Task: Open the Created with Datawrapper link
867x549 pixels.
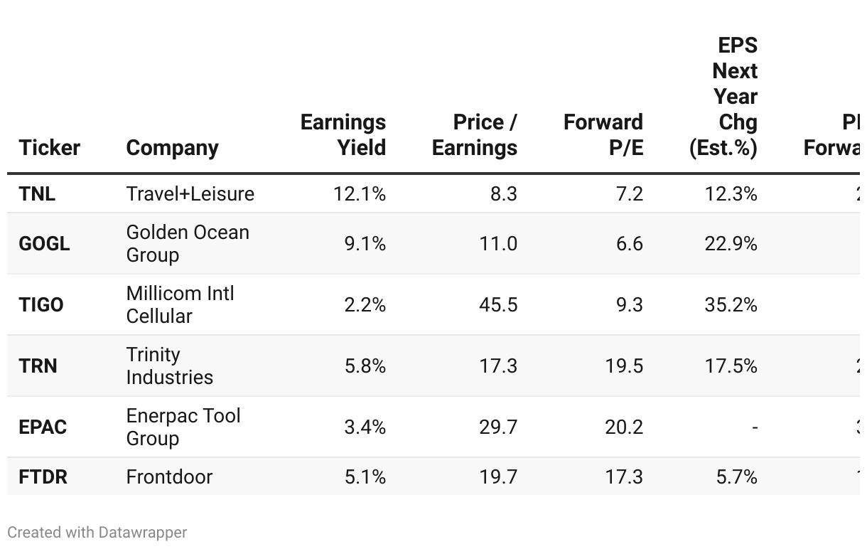Action: point(97,532)
